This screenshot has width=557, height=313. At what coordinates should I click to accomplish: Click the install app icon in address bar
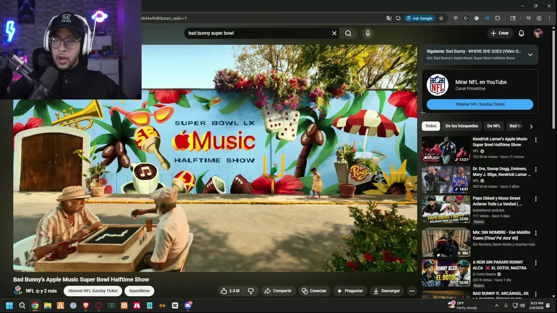399,18
